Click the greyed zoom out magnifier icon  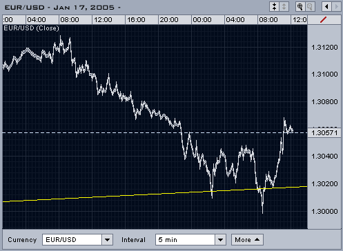(x=310, y=7)
